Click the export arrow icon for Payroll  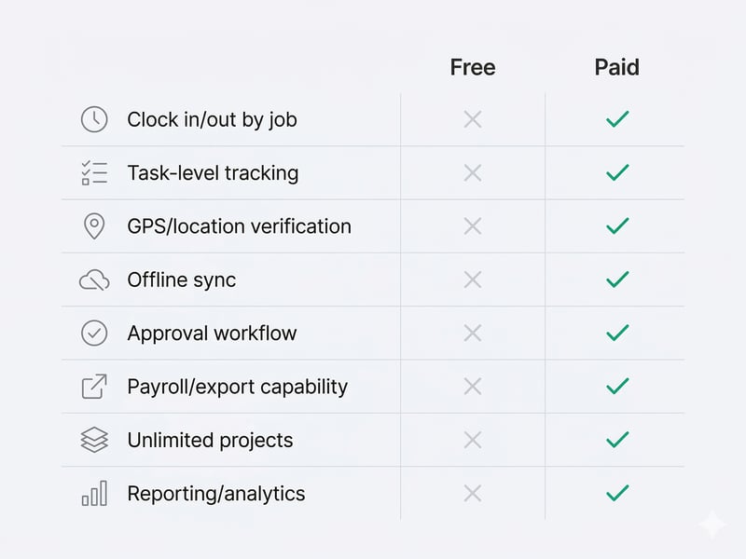(94, 387)
